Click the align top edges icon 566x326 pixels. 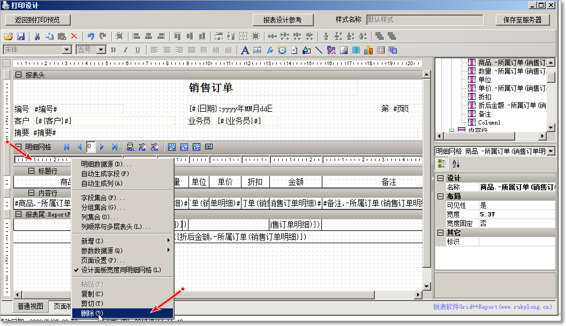[177, 36]
